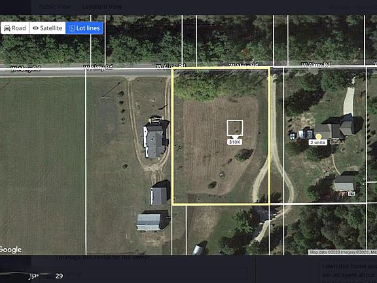This screenshot has height=283, width=377.
Task: Click the car icon for Road view
Action: 7,28
